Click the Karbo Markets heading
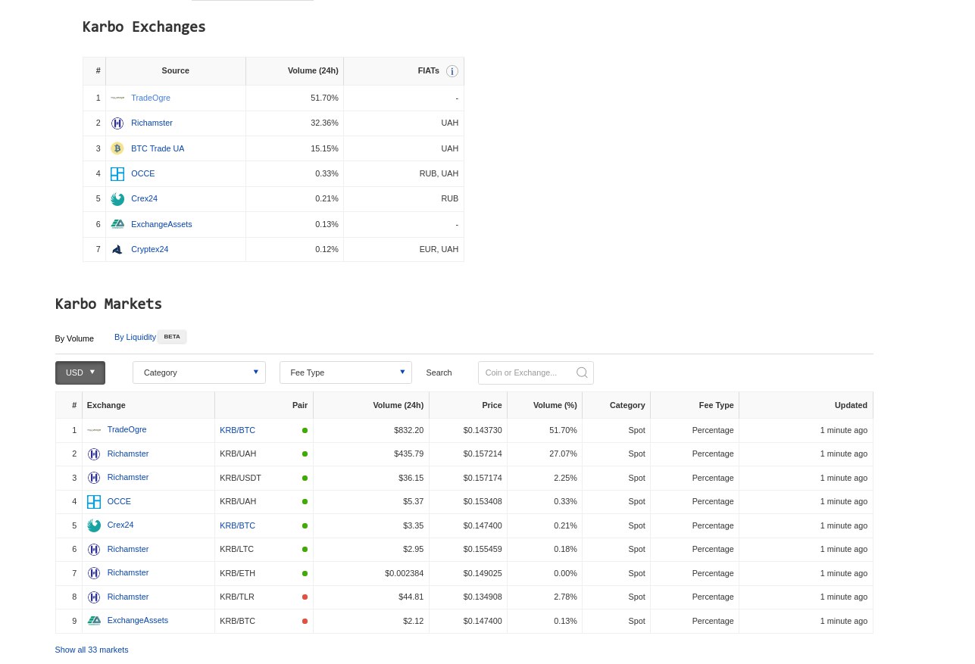The image size is (975, 664). coord(108,304)
